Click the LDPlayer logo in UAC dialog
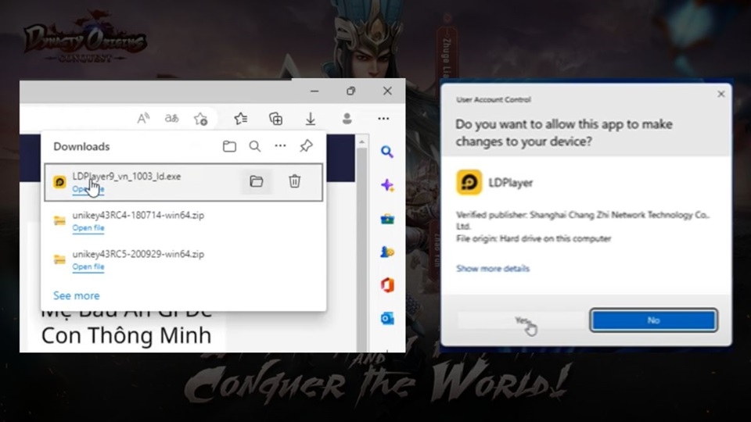 click(x=469, y=182)
